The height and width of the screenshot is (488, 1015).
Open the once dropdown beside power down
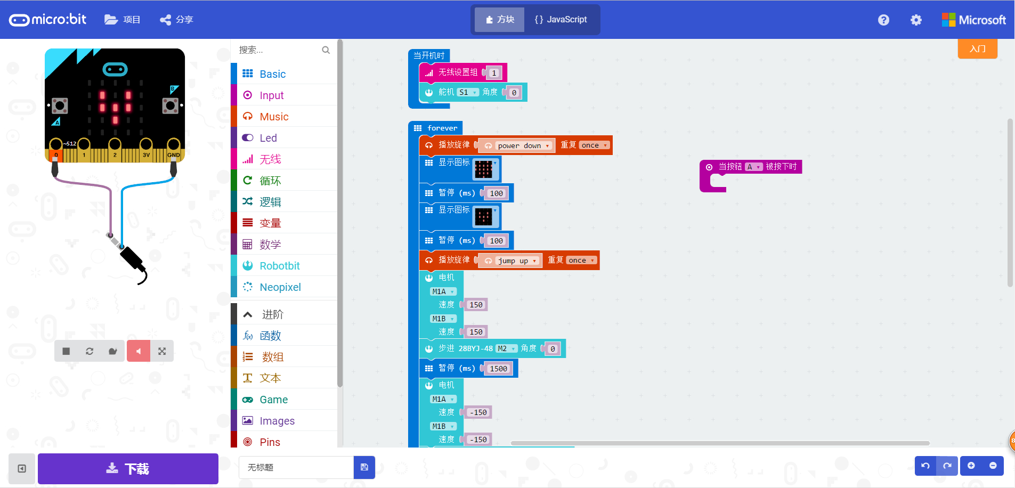594,145
